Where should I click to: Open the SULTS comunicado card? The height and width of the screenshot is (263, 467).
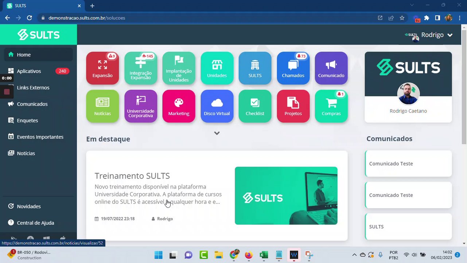tap(408, 226)
